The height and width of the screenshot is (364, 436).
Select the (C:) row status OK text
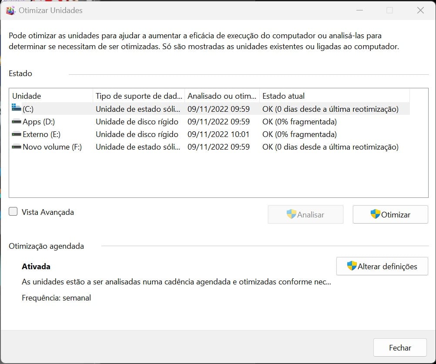(x=330, y=109)
